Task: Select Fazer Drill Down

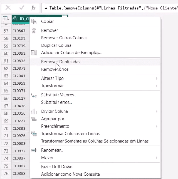Action: [57, 167]
